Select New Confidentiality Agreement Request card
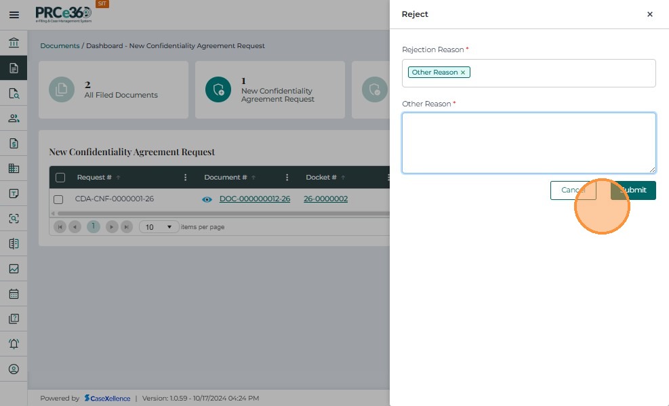This screenshot has width=669, height=406. (270, 89)
